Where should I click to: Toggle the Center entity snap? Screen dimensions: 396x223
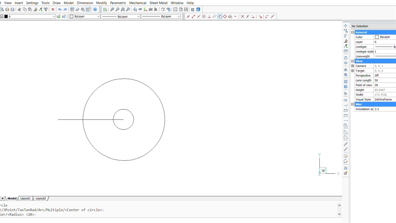pos(204,16)
